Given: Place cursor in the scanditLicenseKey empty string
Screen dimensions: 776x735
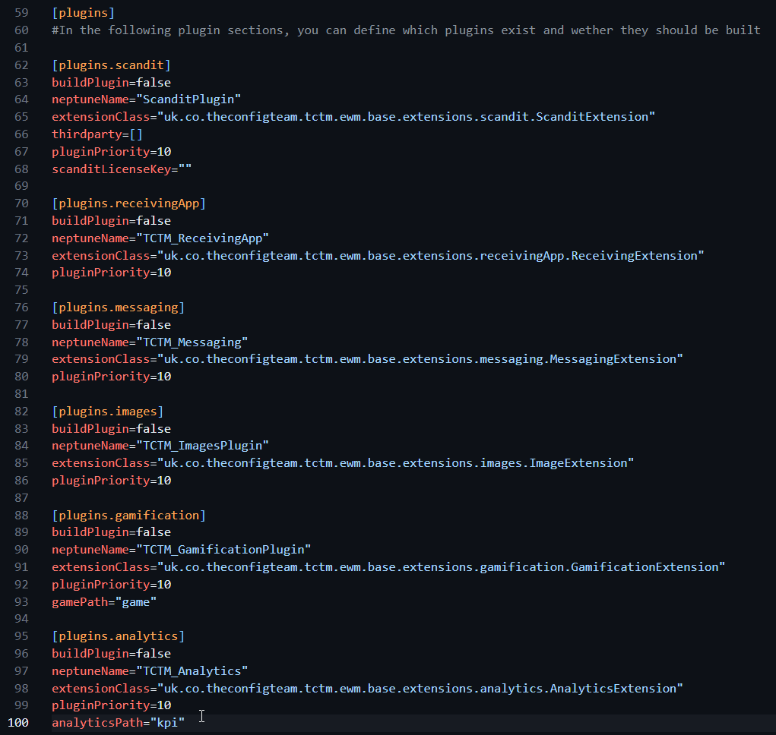Looking at the screenshot, I should tap(185, 169).
